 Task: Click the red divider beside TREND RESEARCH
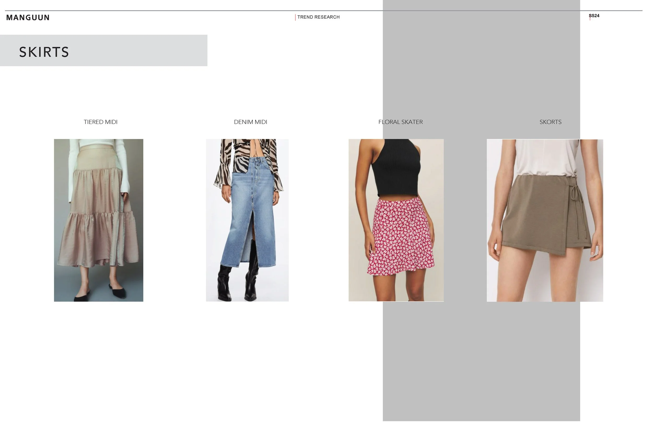[295, 17]
